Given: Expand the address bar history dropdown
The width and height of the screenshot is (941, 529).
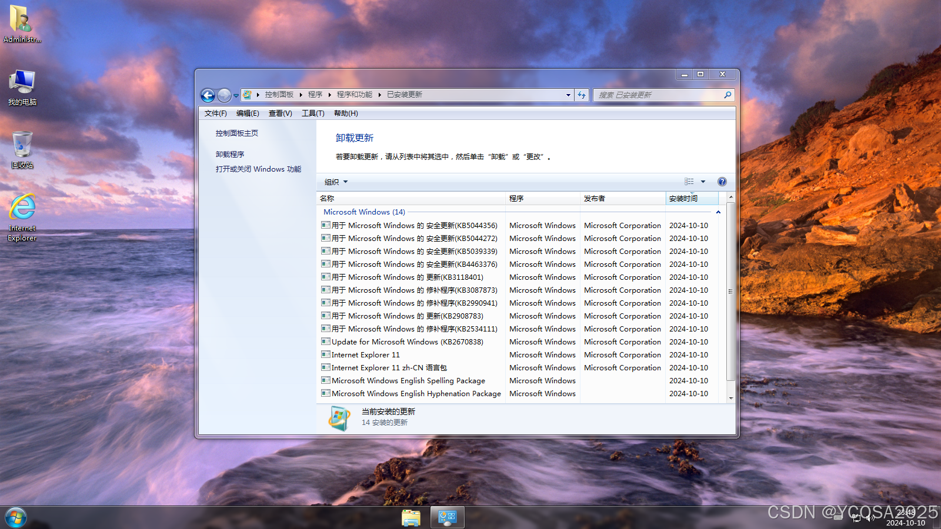Looking at the screenshot, I should click(x=568, y=95).
